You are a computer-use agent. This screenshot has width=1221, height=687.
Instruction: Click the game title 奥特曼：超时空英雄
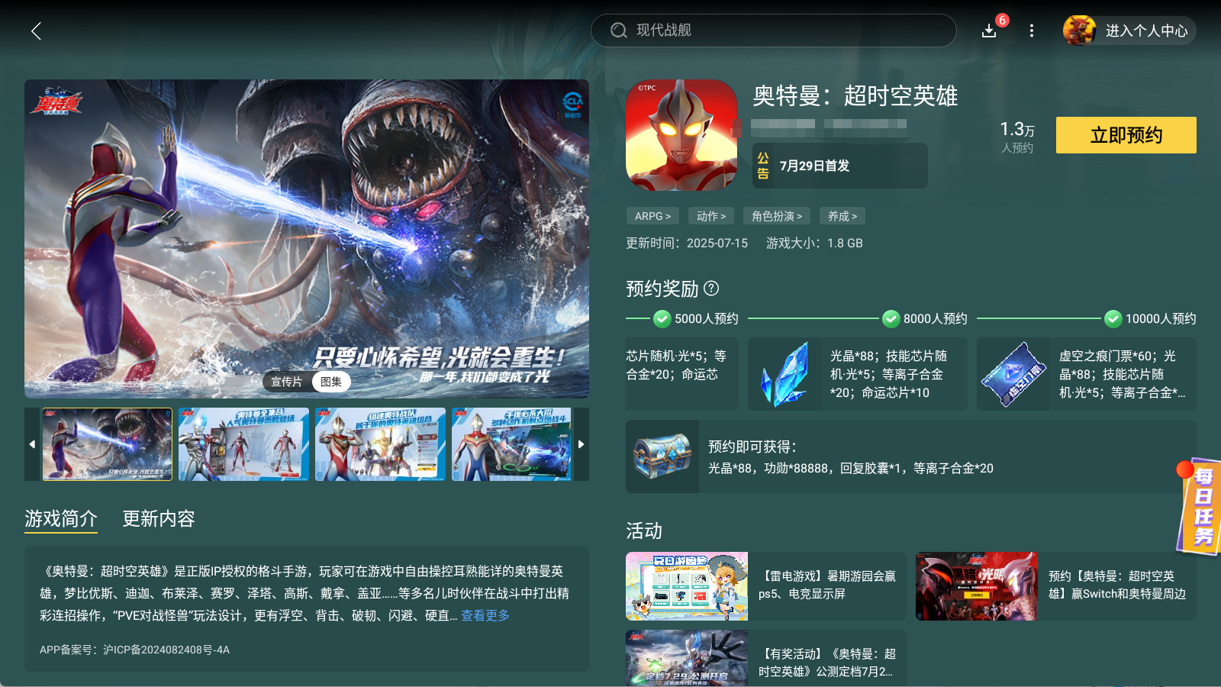[855, 95]
